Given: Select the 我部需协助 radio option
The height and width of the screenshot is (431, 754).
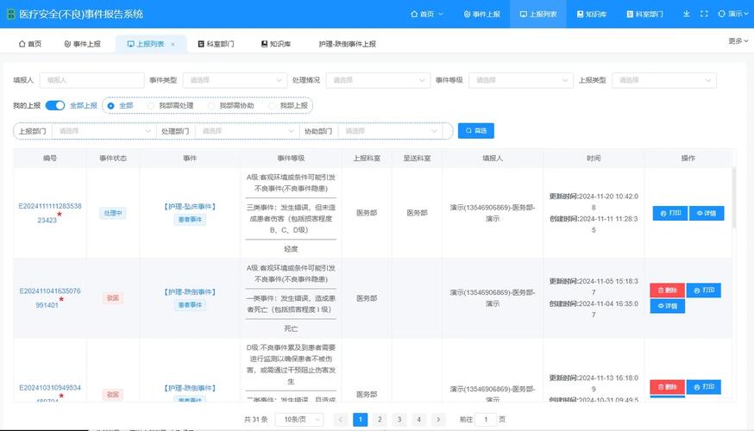Looking at the screenshot, I should point(231,106).
